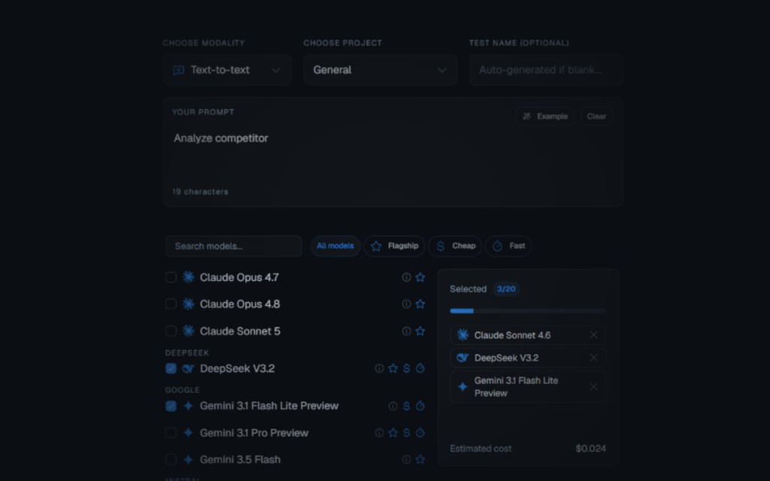Image resolution: width=770 pixels, height=481 pixels.
Task: Open info icon for Gemini 3.5 Flash
Action: pos(406,459)
